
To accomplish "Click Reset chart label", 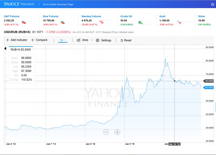I will (128, 40).
